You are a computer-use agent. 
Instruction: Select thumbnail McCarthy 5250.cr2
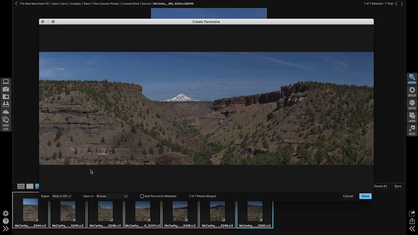coord(255,214)
